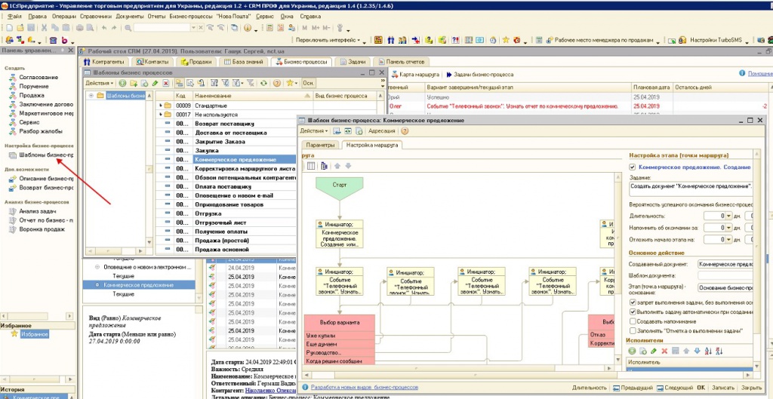The height and width of the screenshot is (399, 773).
Task: Click blue down arrow in Исполнители toolbar
Action: [697, 351]
